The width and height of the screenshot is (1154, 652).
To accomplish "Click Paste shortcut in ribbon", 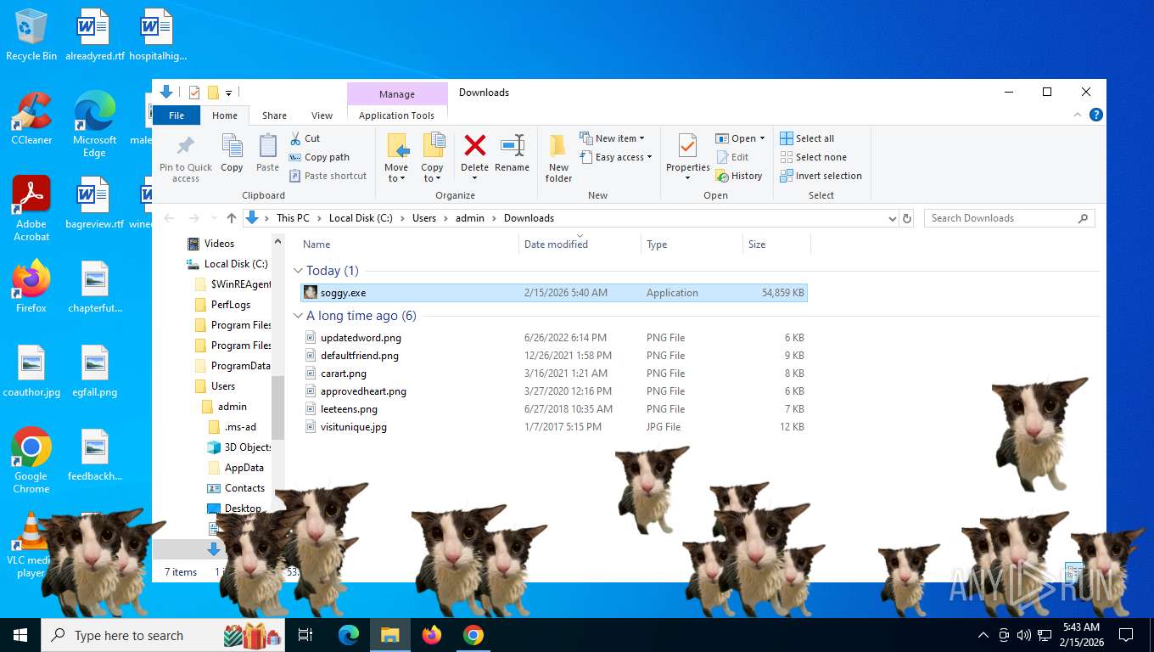I will (x=328, y=176).
